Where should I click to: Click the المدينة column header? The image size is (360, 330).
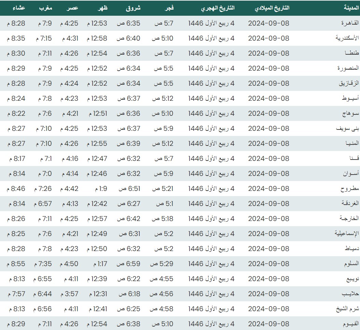[351, 8]
